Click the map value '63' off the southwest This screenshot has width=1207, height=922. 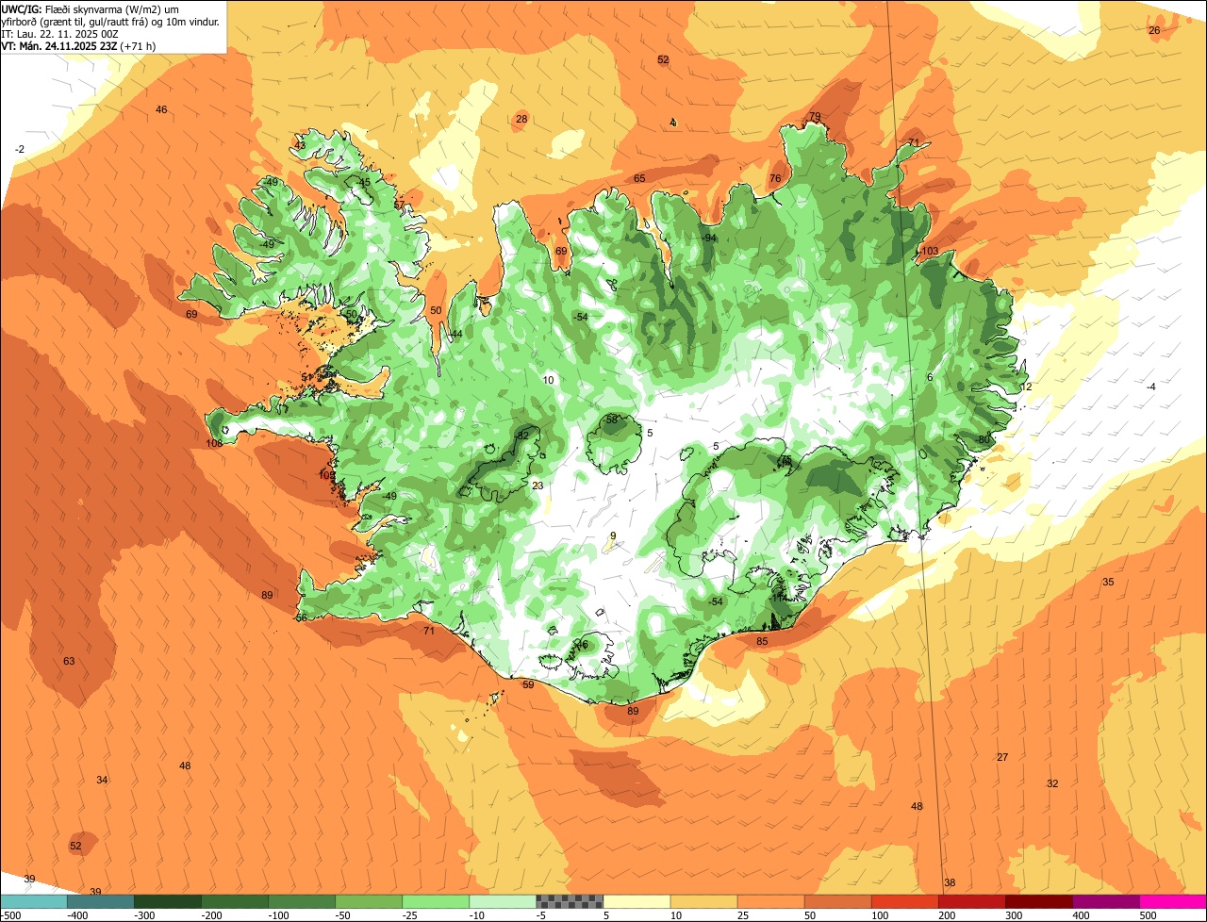[69, 661]
